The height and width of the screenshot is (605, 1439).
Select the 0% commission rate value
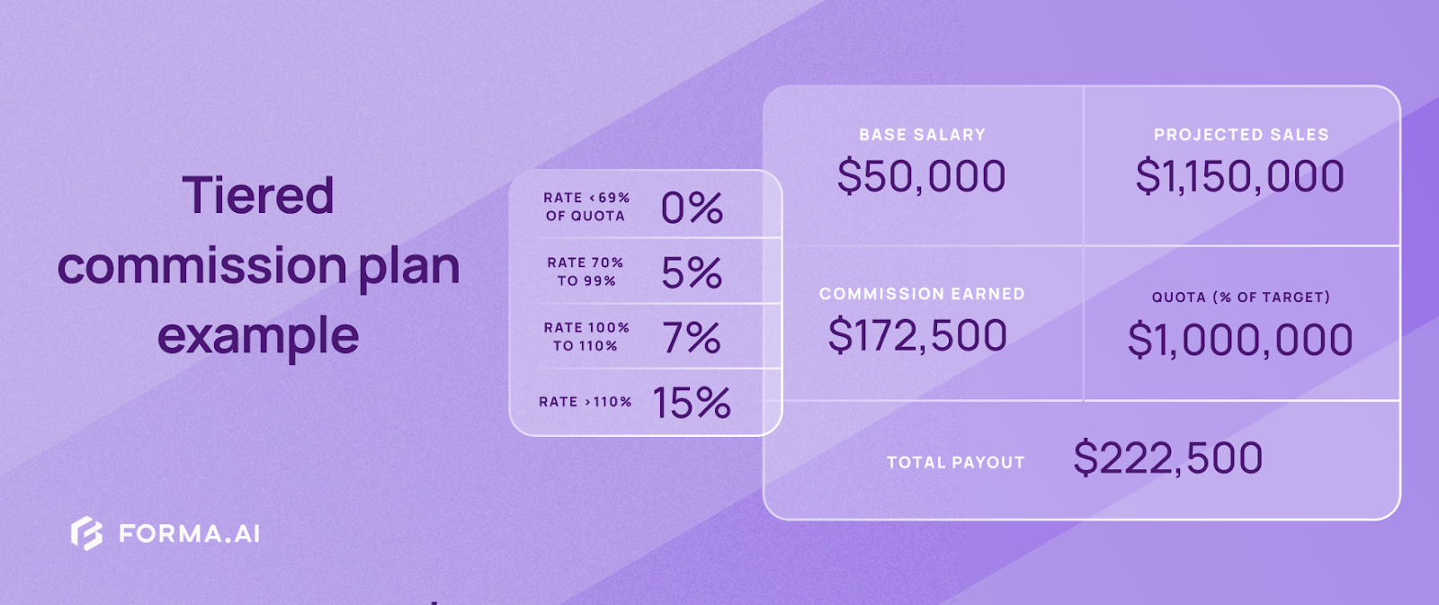click(692, 209)
